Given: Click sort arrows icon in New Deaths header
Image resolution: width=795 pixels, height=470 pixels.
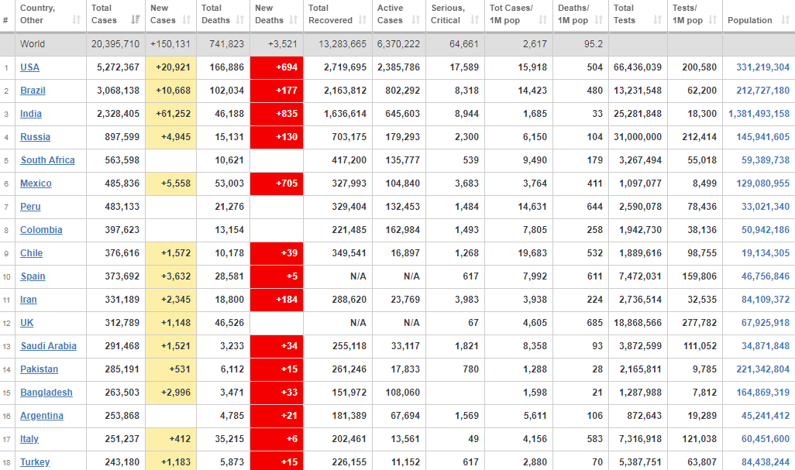Looking at the screenshot, I should click(294, 20).
